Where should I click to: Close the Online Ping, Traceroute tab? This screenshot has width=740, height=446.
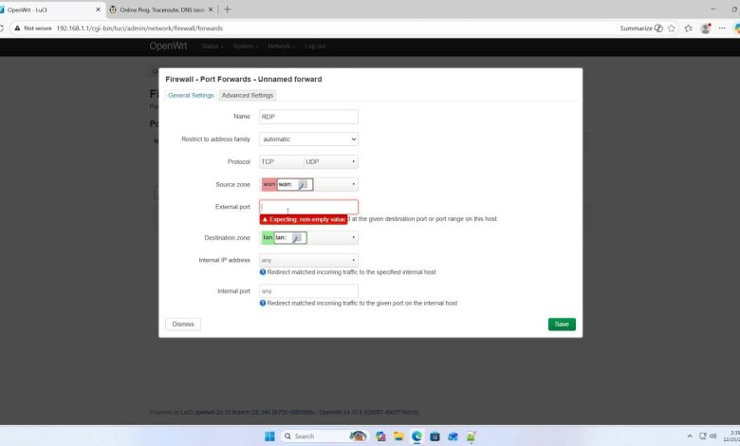[211, 9]
